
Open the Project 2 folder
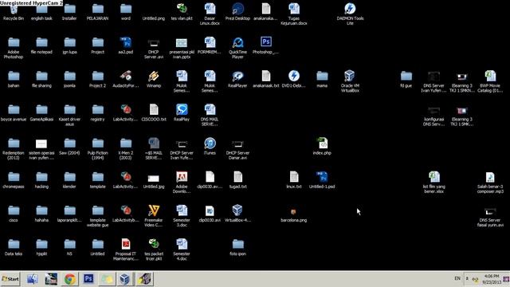[97, 80]
